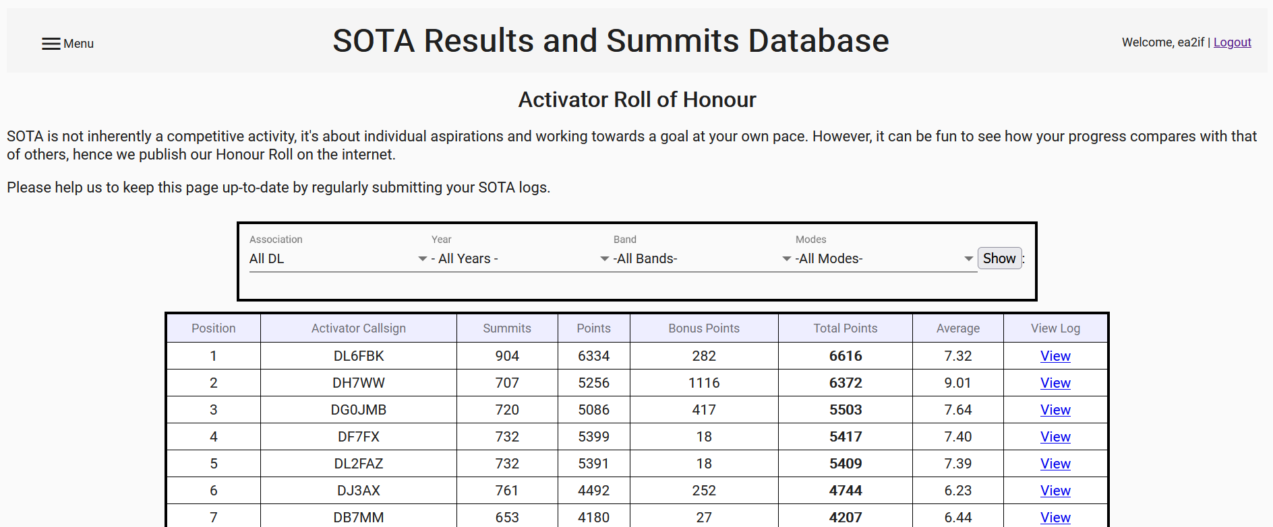The image size is (1273, 527).
Task: Open the Modes dropdown showing All Modes
Action: [x=886, y=258]
